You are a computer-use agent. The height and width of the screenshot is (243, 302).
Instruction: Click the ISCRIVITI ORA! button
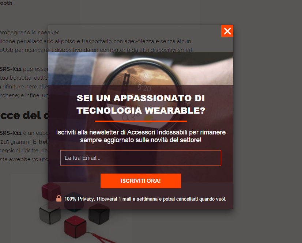[141, 181]
